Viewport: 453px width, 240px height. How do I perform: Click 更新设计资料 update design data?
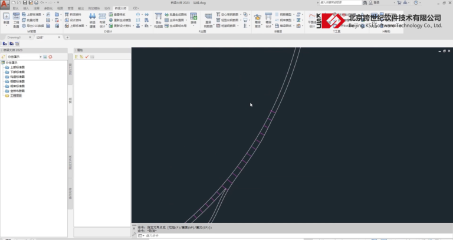click(x=120, y=26)
